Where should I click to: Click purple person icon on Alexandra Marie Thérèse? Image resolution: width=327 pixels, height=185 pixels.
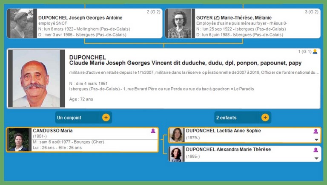(316, 150)
